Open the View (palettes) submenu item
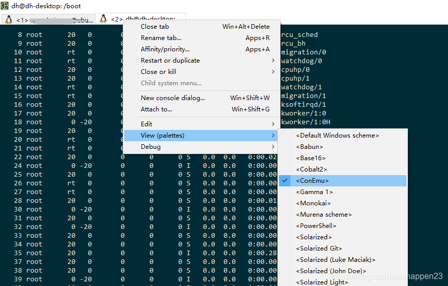The width and height of the screenshot is (448, 286). click(x=201, y=136)
